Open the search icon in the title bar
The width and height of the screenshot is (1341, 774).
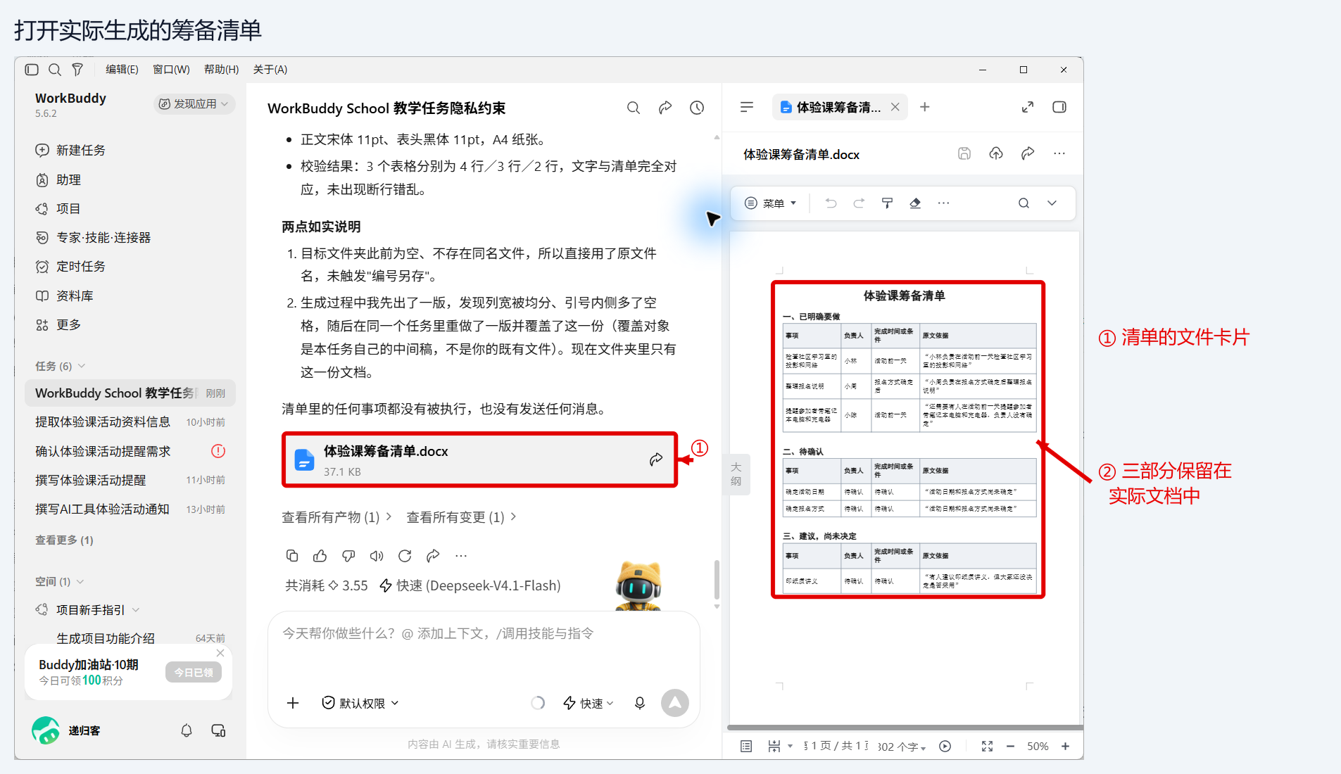pos(55,70)
